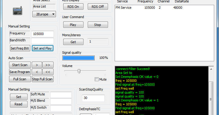Click the radio application icon
219x115 pixels.
18,11
